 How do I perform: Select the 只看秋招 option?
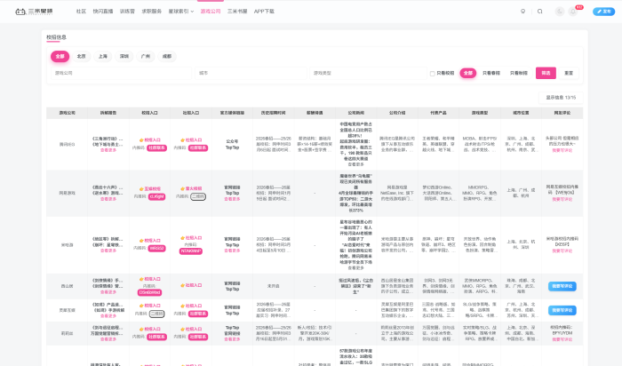pos(518,73)
